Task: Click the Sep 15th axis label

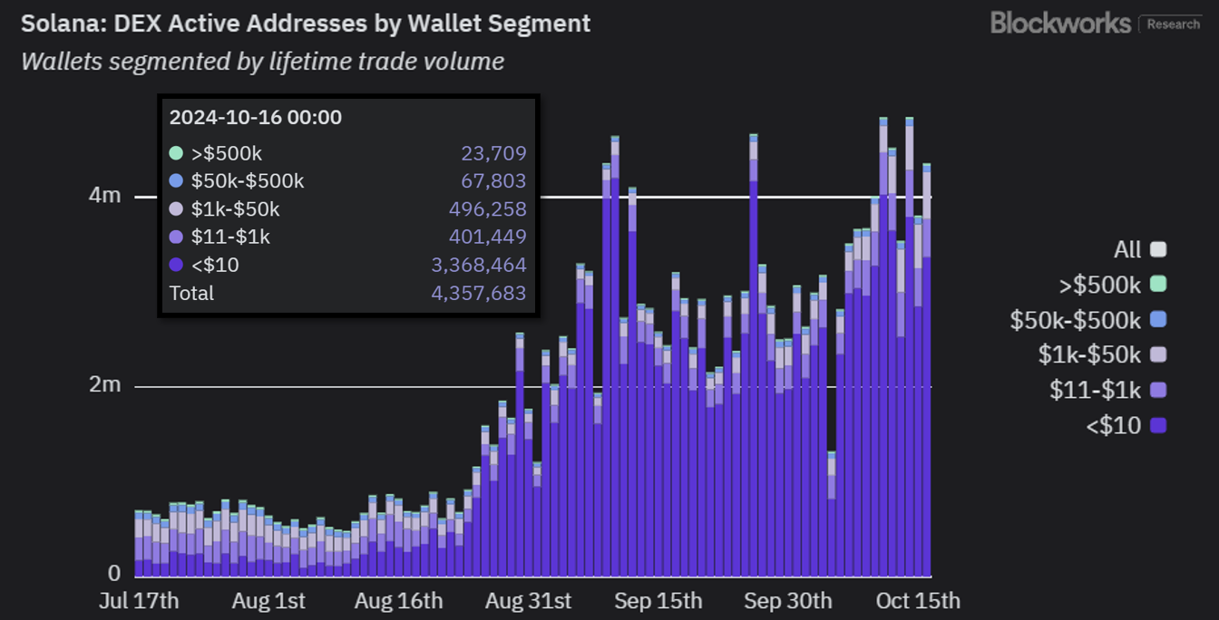Action: click(659, 600)
